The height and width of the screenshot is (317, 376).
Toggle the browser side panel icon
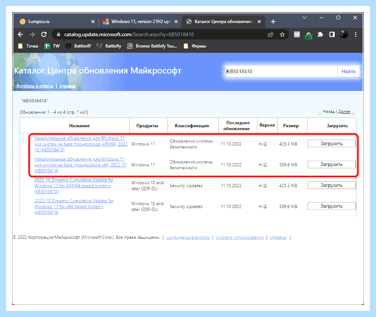coord(332,35)
